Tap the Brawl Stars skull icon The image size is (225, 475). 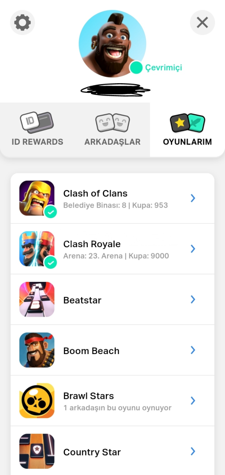click(37, 401)
